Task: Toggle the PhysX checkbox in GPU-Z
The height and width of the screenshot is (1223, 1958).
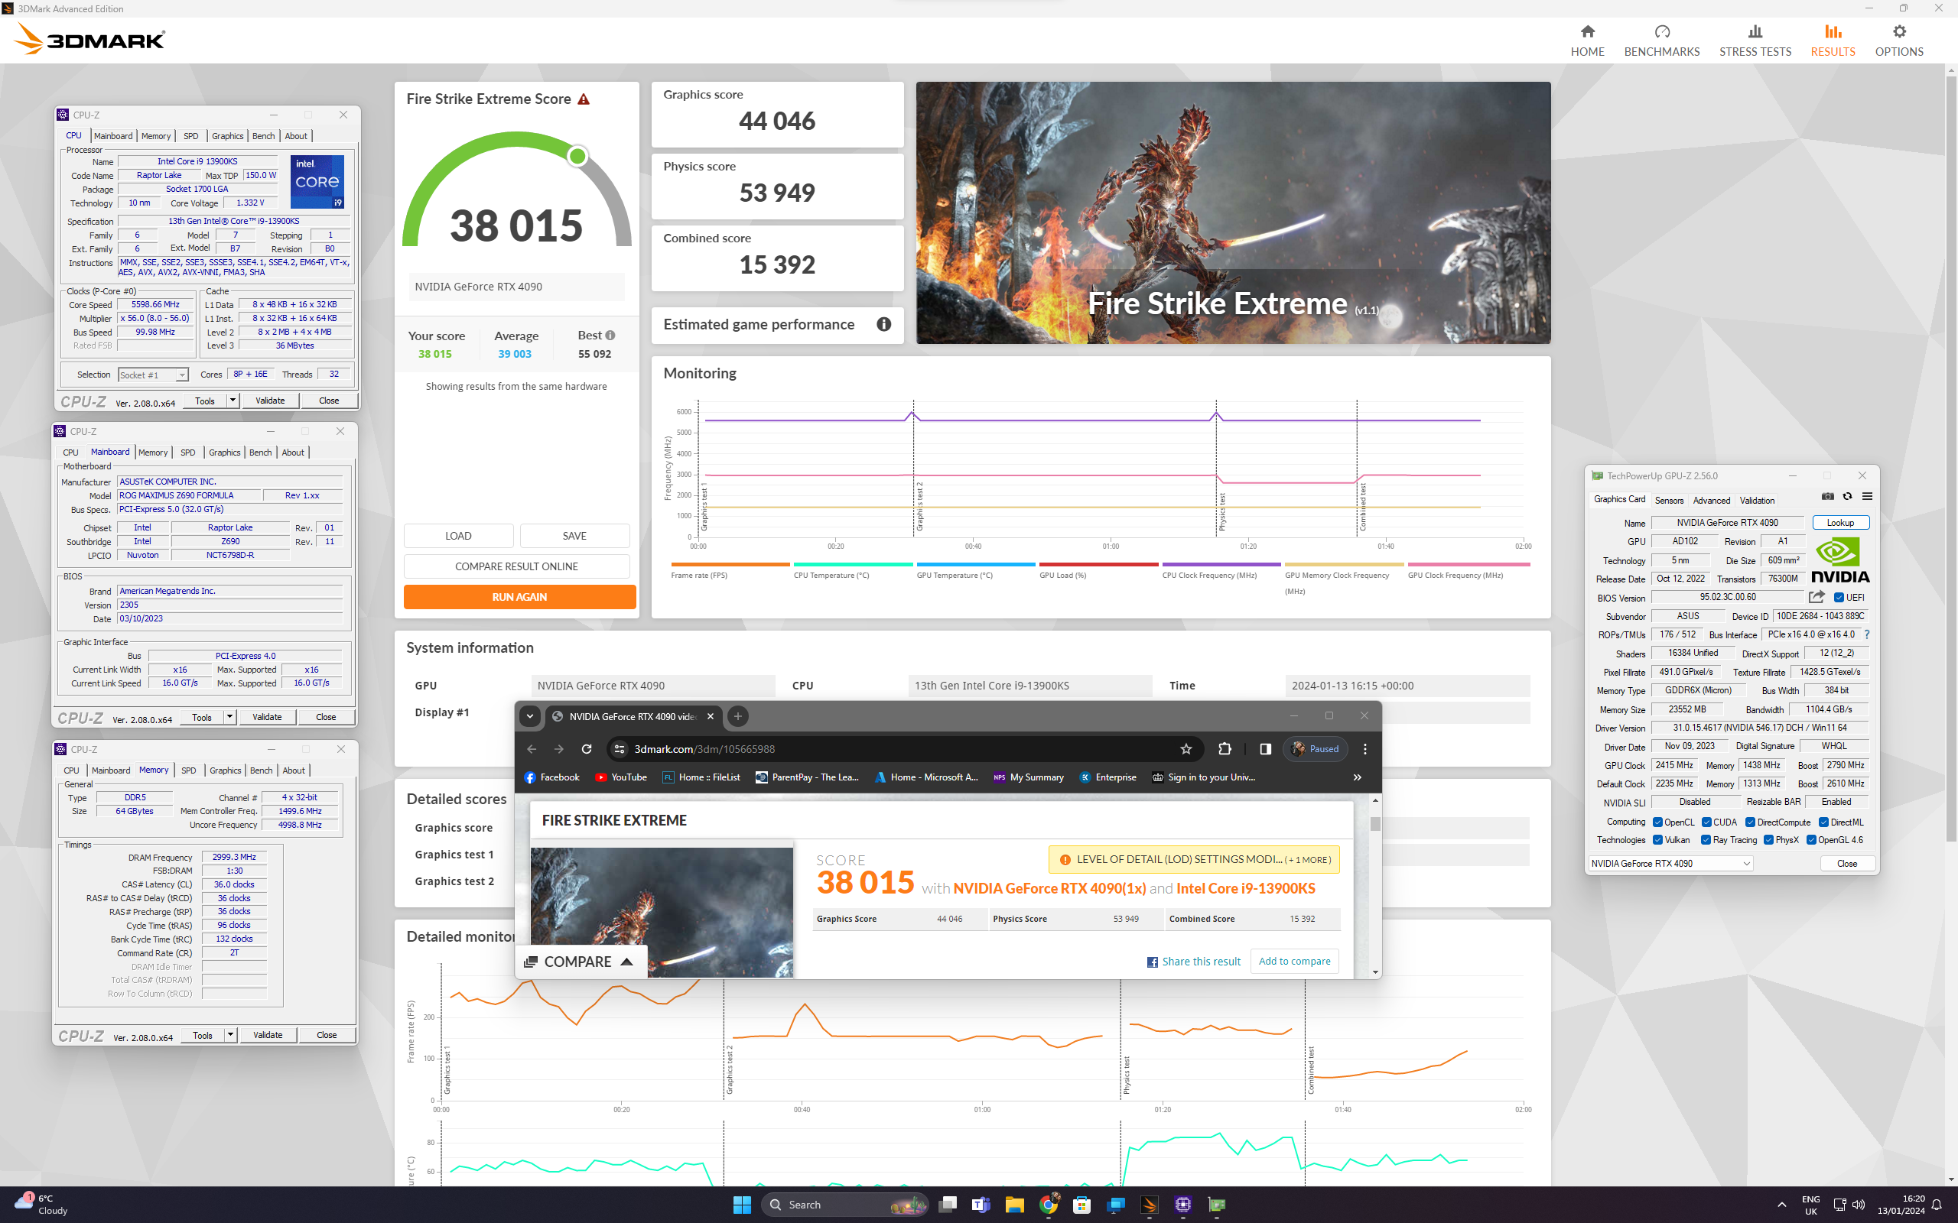Action: [x=1768, y=840]
